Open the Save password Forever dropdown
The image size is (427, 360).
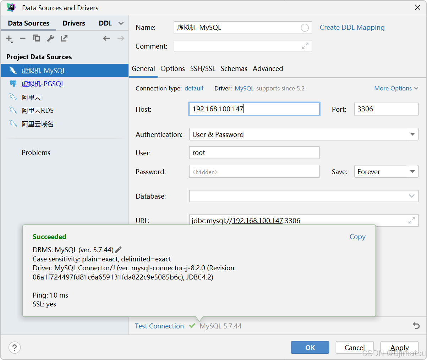pyautogui.click(x=386, y=172)
